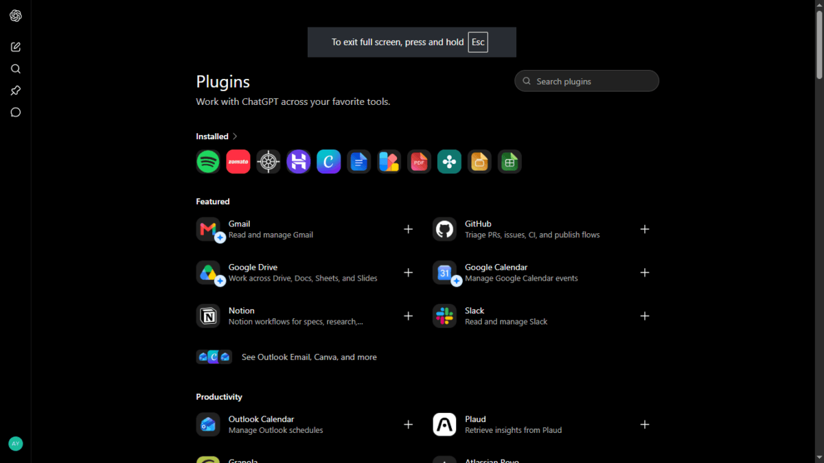This screenshot has height=463, width=824.
Task: Open the installed ship wheel plugin
Action: [x=268, y=162]
